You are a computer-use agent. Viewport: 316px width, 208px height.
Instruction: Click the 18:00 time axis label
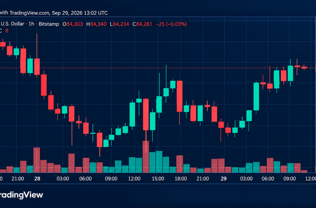181,179
